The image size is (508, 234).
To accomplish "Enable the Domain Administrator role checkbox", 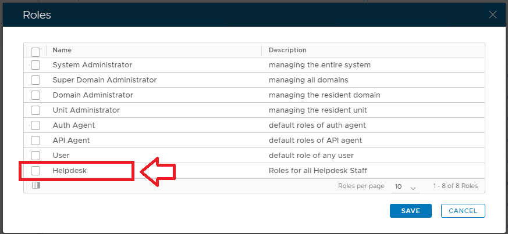I will coord(35,95).
